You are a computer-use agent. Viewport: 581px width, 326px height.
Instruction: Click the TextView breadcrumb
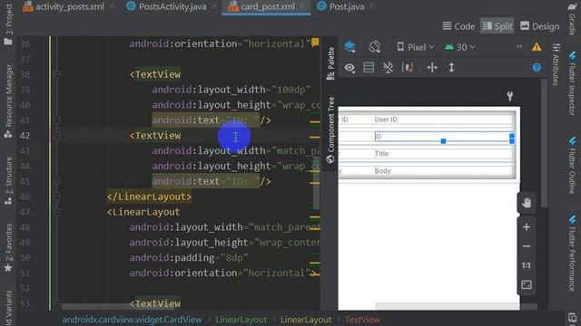(362, 320)
